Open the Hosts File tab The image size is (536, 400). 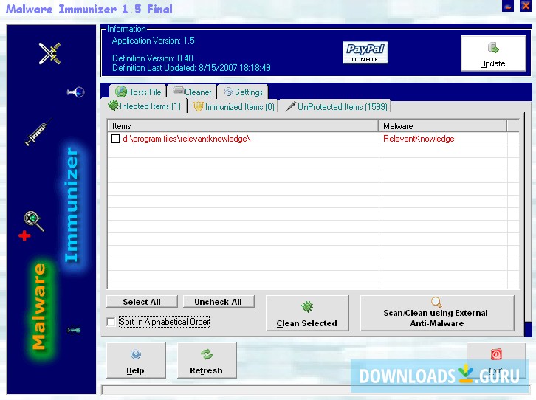[x=138, y=92]
